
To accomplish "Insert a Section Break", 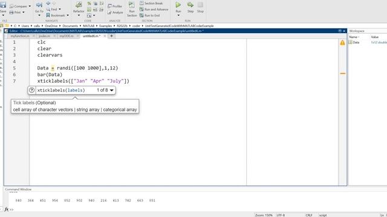I will coord(151,3).
